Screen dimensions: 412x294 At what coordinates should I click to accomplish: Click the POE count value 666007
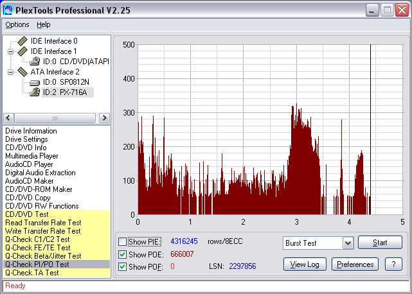tap(182, 254)
